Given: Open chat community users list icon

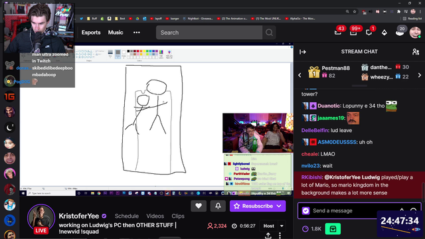Looking at the screenshot, I should pyautogui.click(x=416, y=52).
